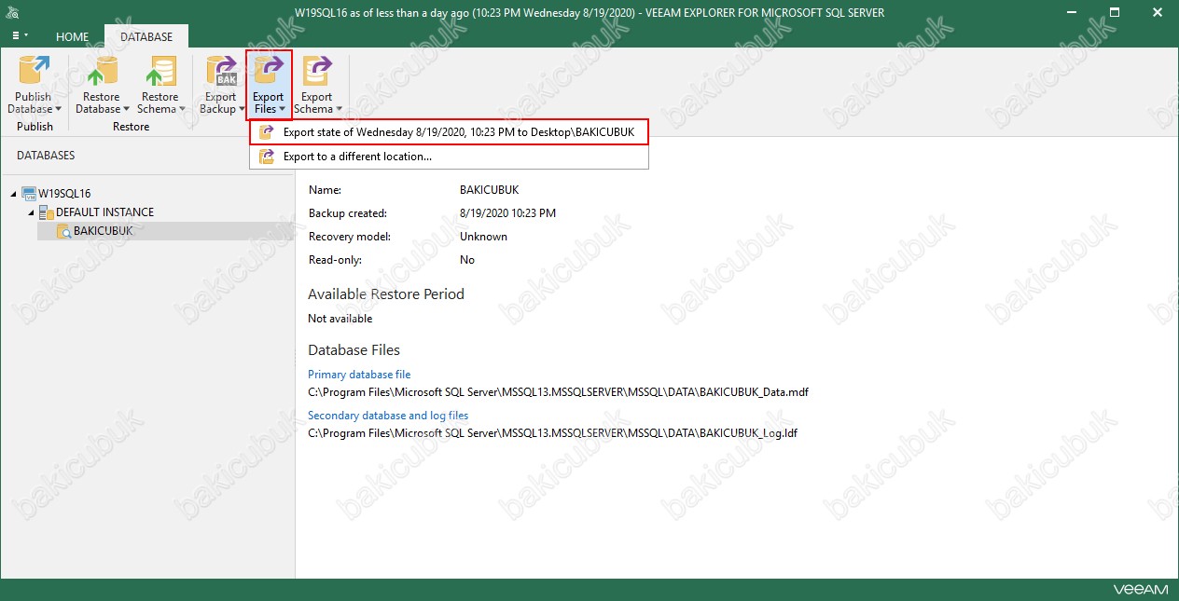The height and width of the screenshot is (601, 1179).
Task: Click the Export Backup BAK icon
Action: click(x=221, y=71)
